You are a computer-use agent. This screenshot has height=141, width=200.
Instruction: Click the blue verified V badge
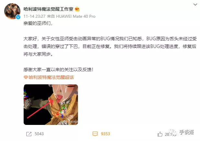[18, 17]
